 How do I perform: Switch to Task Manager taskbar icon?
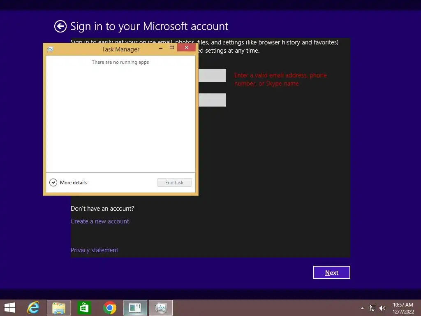(x=161, y=308)
